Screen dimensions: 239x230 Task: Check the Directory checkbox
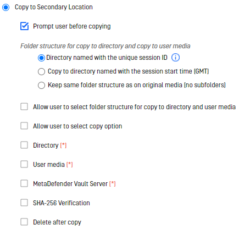(24, 145)
